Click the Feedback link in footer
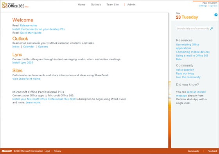This screenshot has height=154, width=219. 212,151
